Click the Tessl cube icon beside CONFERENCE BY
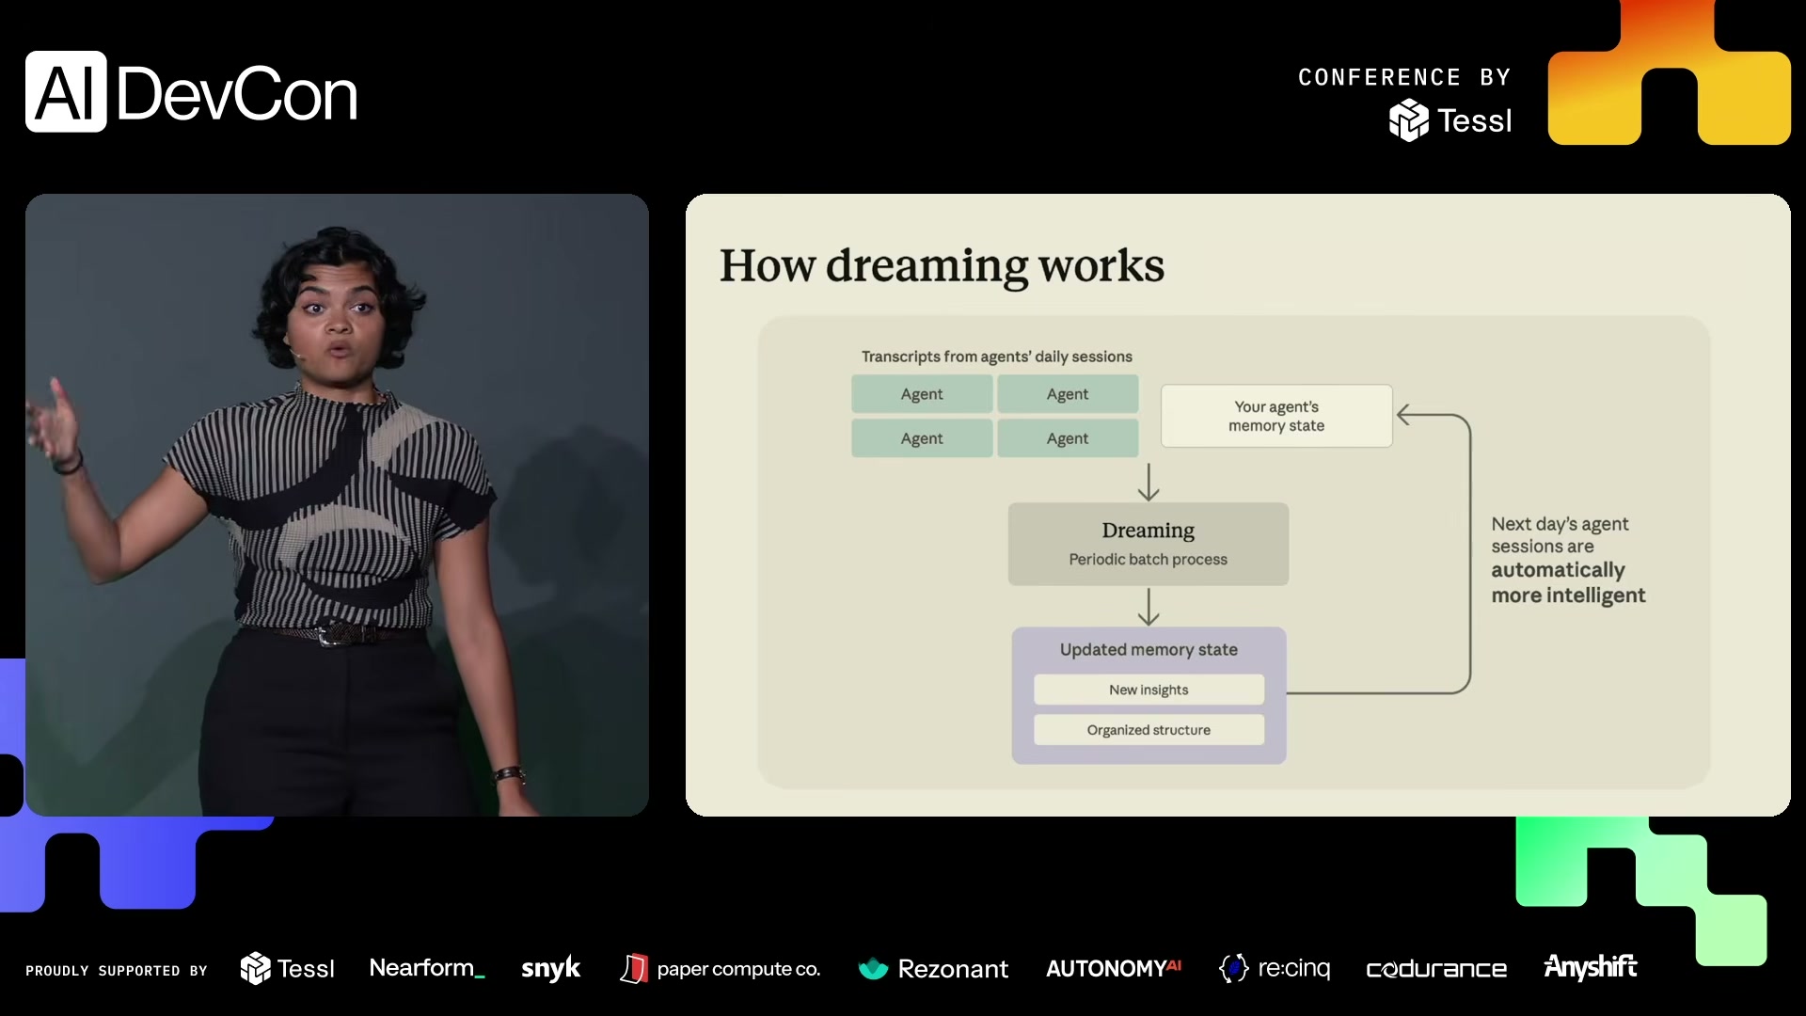This screenshot has width=1806, height=1016. point(1408,120)
